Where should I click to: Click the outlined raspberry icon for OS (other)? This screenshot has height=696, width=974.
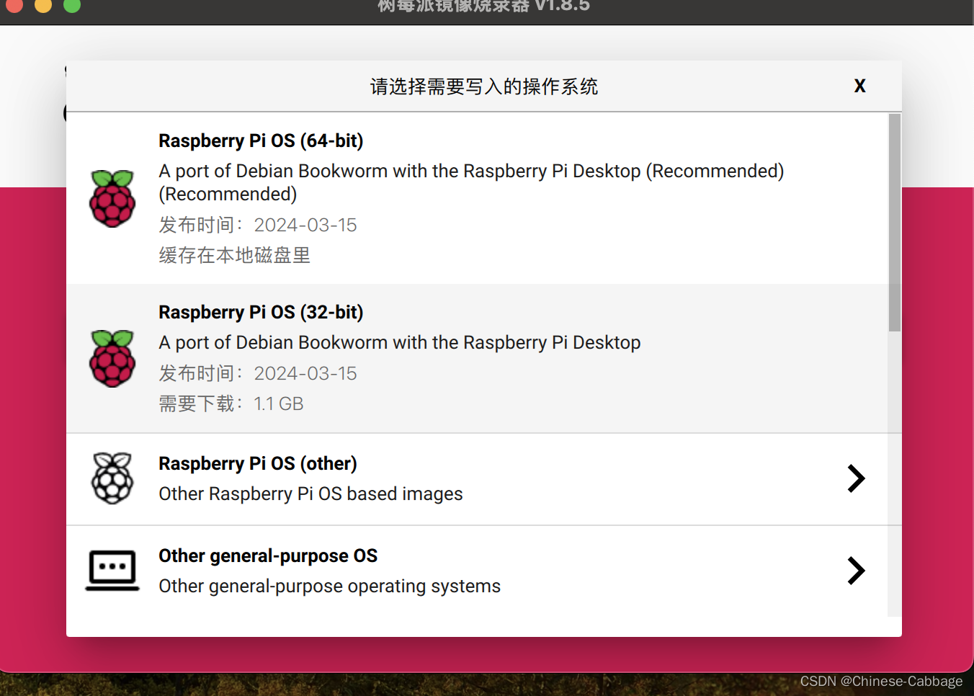click(x=112, y=478)
